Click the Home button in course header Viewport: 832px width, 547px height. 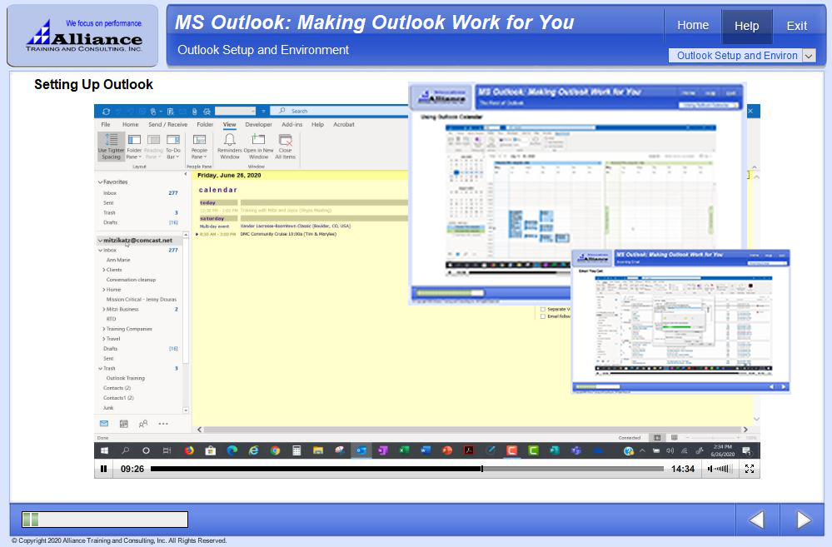(692, 26)
